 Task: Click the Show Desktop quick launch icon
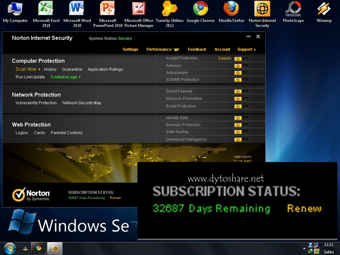(25, 249)
